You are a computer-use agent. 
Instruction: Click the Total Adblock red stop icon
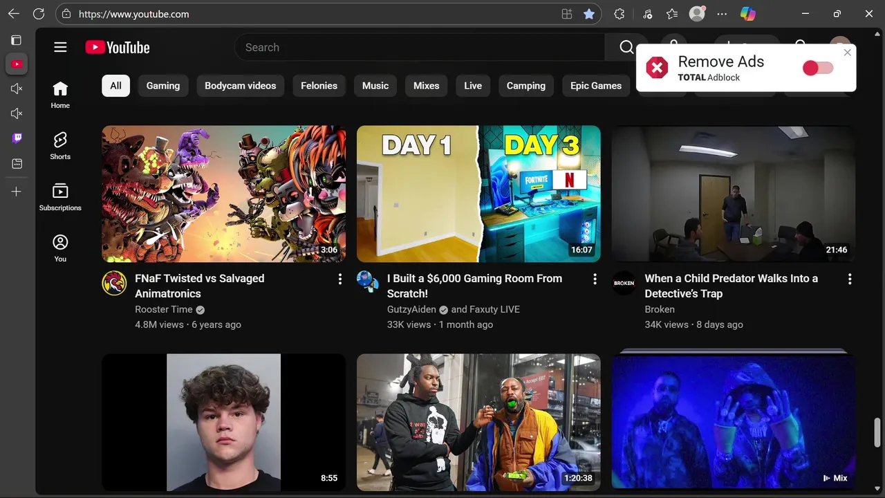point(657,68)
